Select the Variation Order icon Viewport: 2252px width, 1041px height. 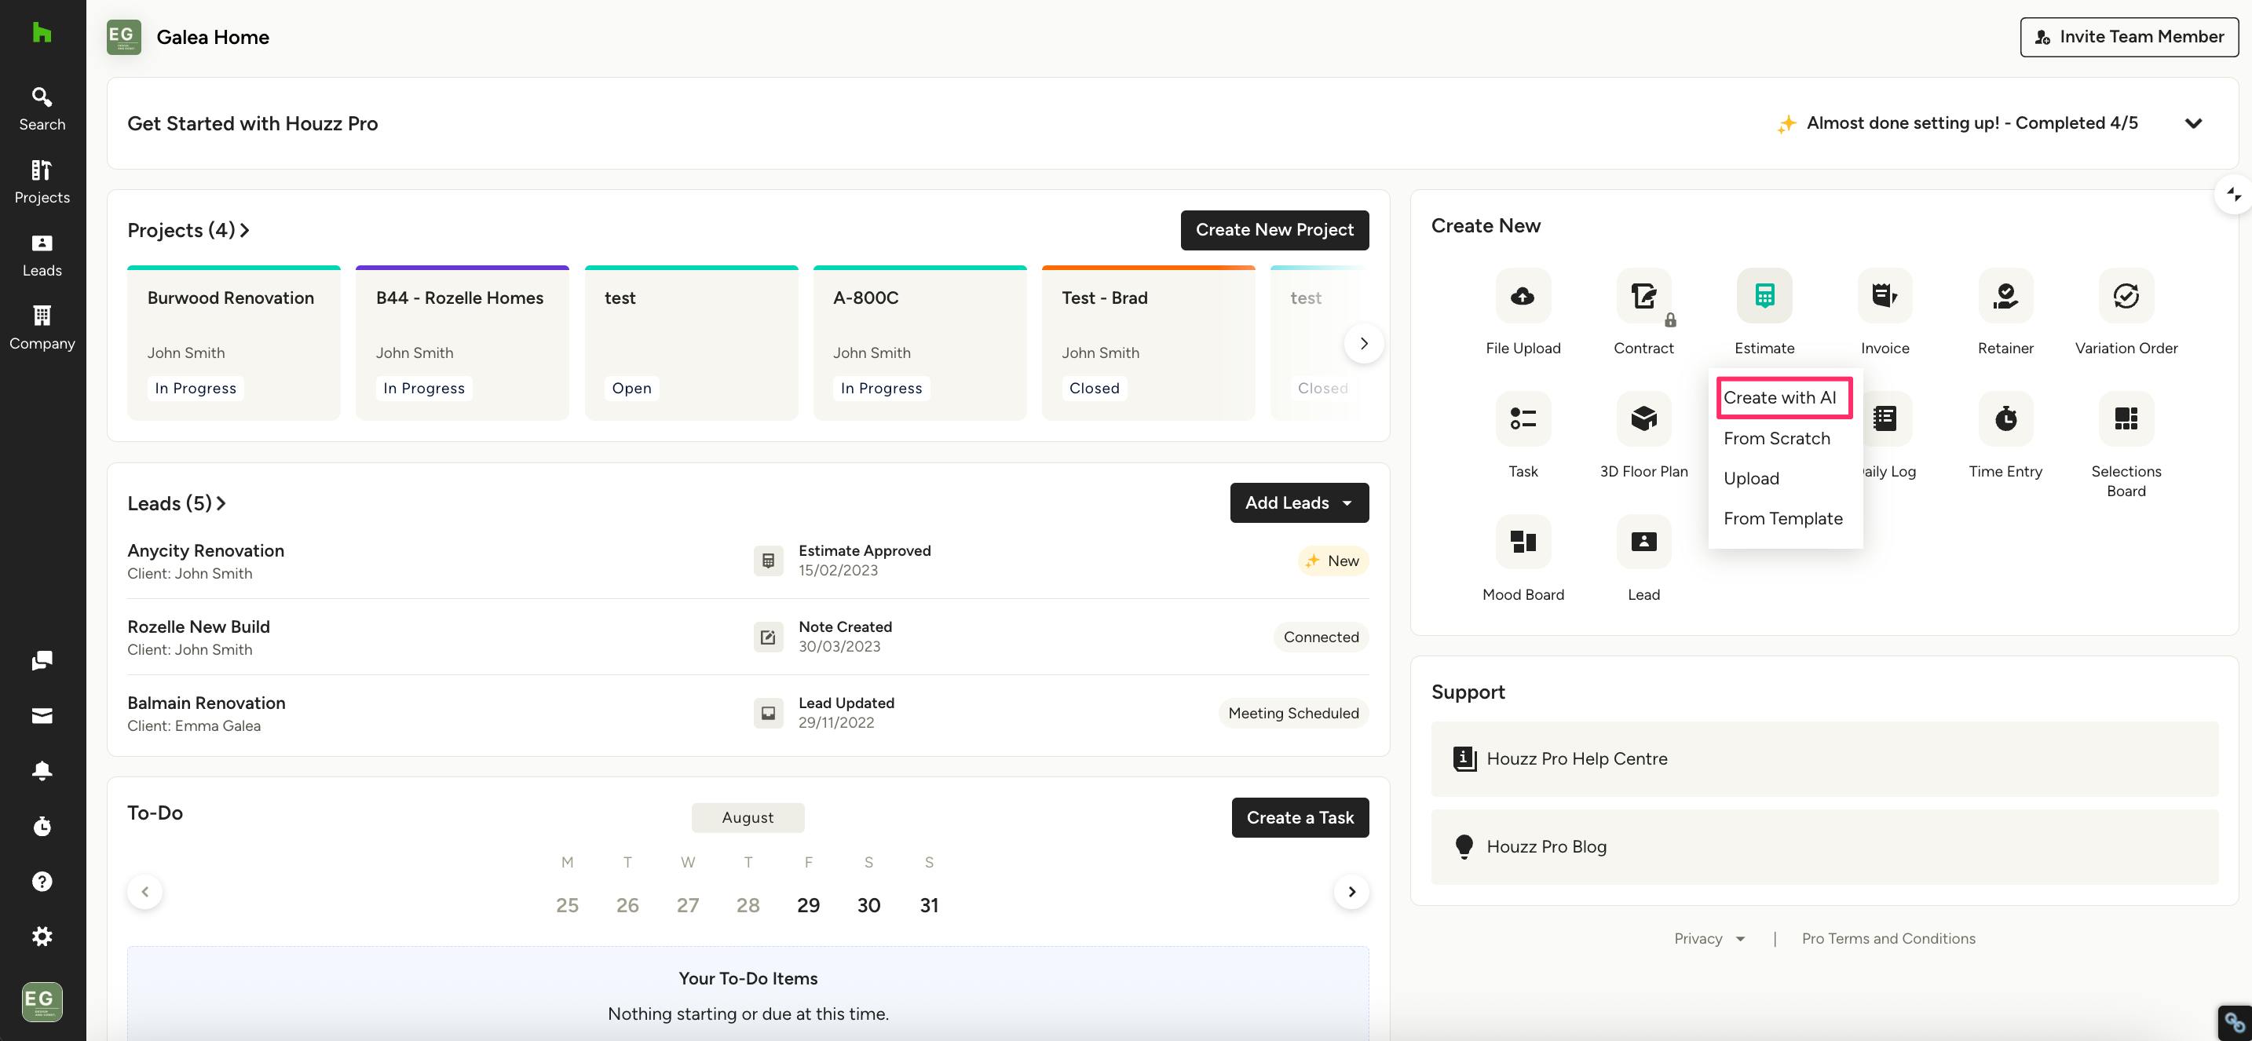point(2126,295)
